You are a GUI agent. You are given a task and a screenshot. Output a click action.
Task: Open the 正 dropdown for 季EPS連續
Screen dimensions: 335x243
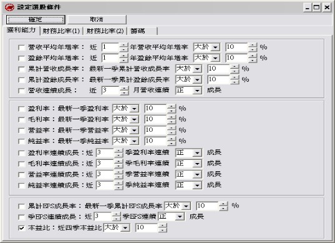click(x=171, y=217)
